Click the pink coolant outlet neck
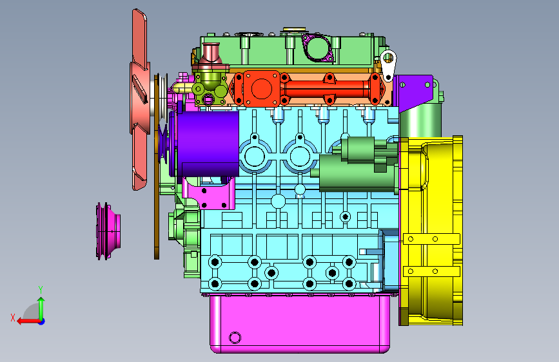559x362 pixels. [x=211, y=57]
